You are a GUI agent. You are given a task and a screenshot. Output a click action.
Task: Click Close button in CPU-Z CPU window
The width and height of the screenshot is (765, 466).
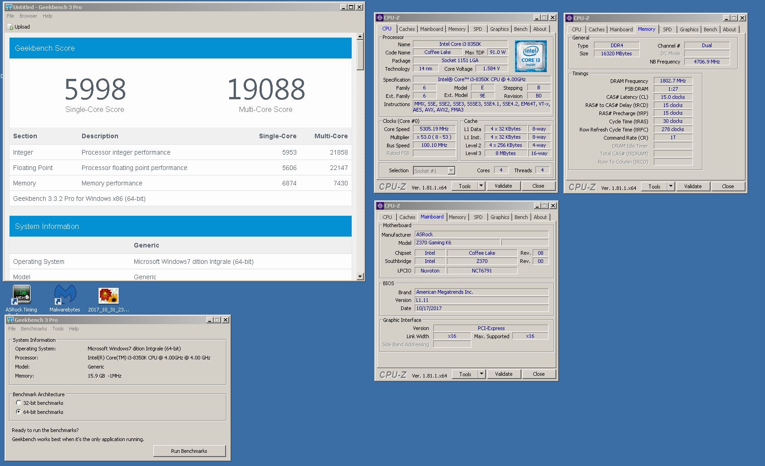click(538, 186)
